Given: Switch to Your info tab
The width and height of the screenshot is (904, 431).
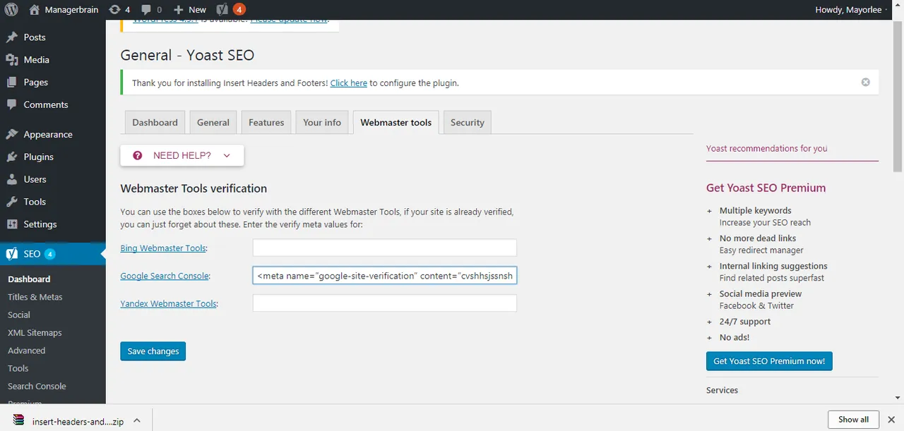Looking at the screenshot, I should (x=322, y=122).
